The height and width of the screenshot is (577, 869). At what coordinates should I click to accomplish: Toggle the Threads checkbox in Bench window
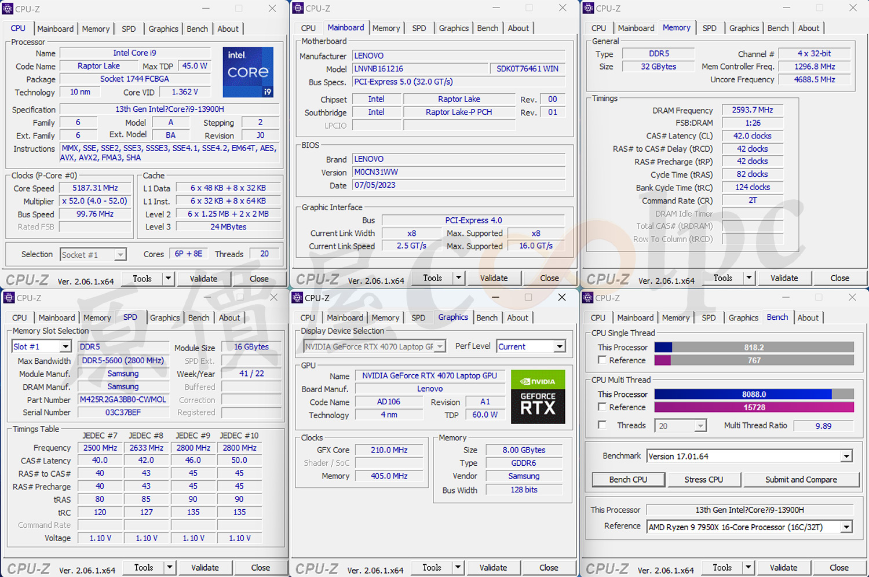click(602, 425)
